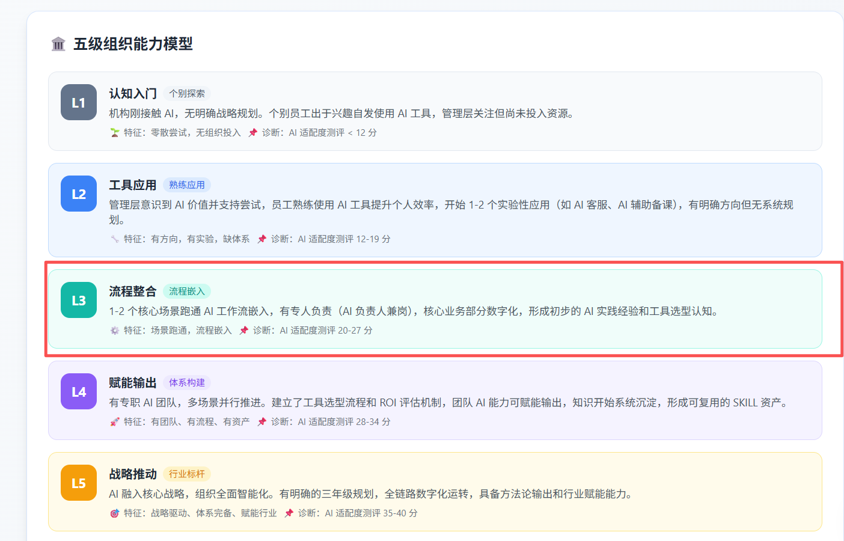The height and width of the screenshot is (541, 844).
Task: Click the 五级组织能力模型 heading
Action: [133, 44]
